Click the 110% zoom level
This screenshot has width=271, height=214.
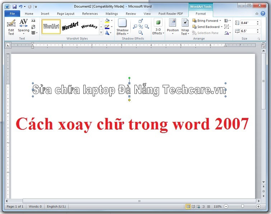click(x=218, y=206)
